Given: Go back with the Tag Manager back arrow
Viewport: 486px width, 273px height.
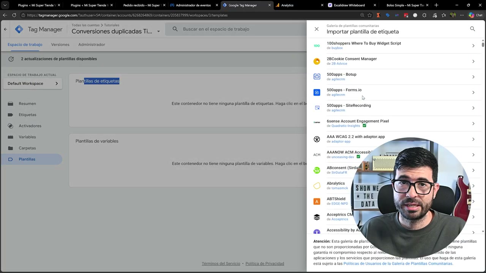Looking at the screenshot, I should click(x=5, y=29).
